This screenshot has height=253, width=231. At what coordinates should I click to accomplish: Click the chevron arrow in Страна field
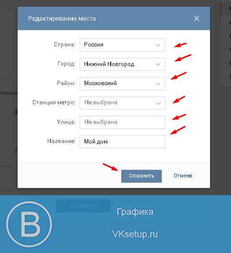[x=158, y=45]
